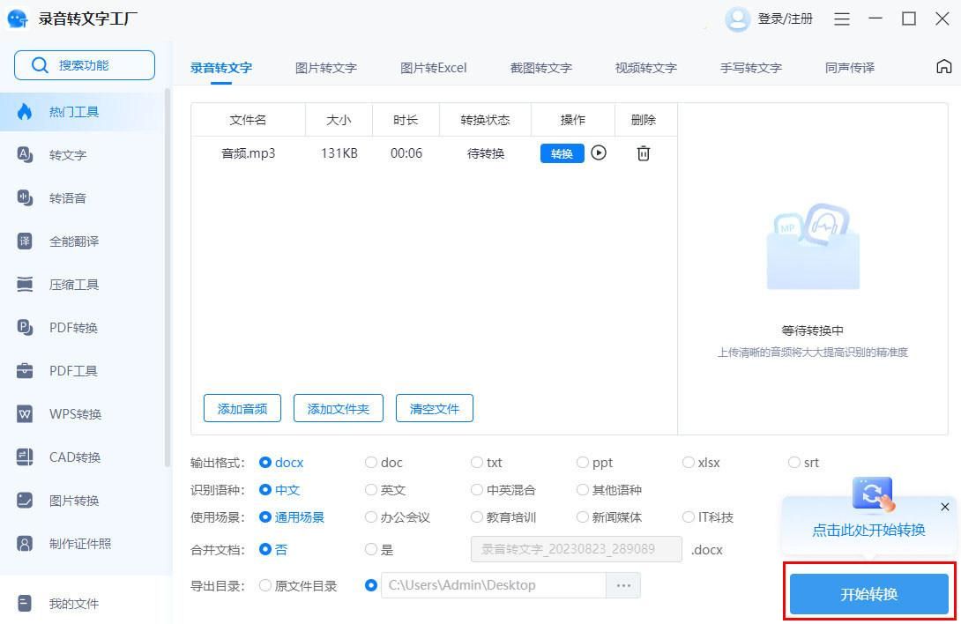The width and height of the screenshot is (961, 624).
Task: Click the 搜索功能 search field
Action: point(85,65)
